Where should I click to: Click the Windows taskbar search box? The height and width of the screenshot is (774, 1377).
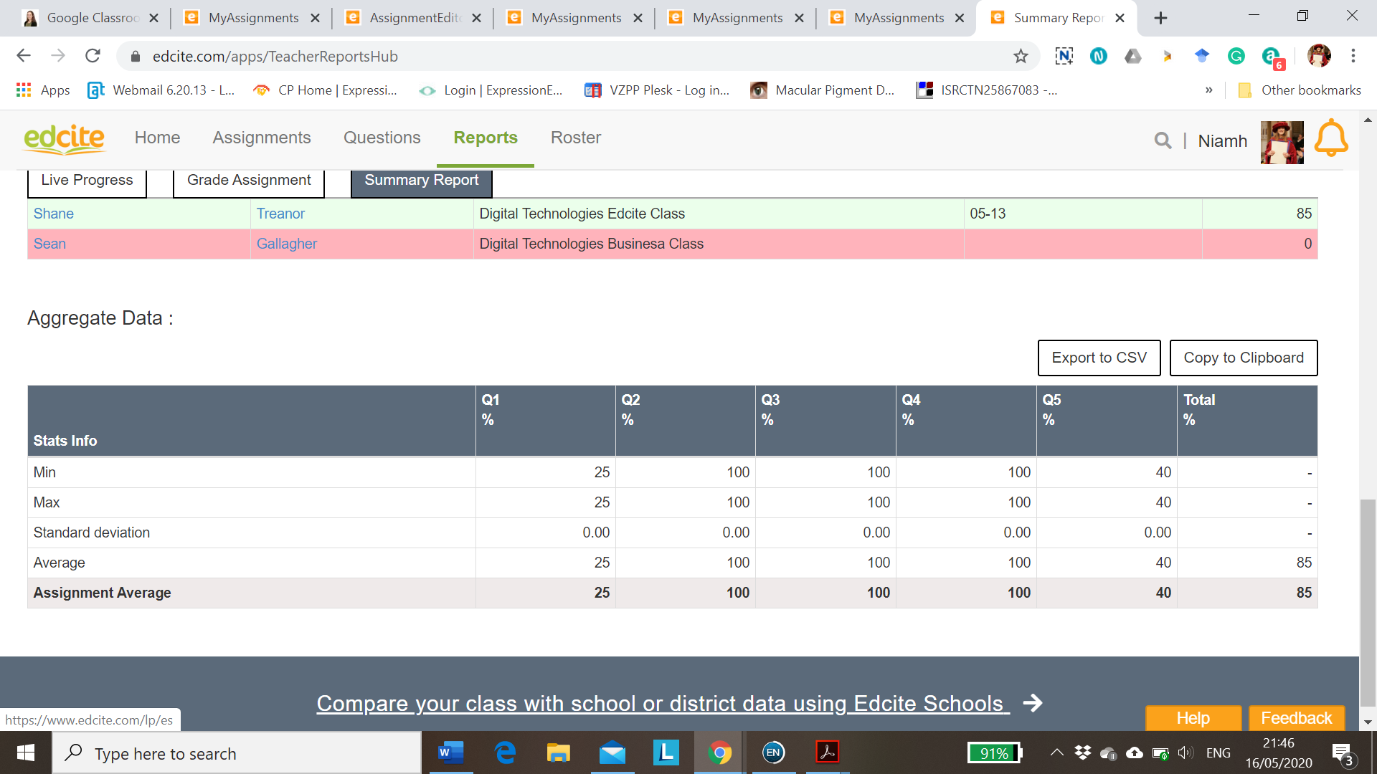click(x=237, y=753)
